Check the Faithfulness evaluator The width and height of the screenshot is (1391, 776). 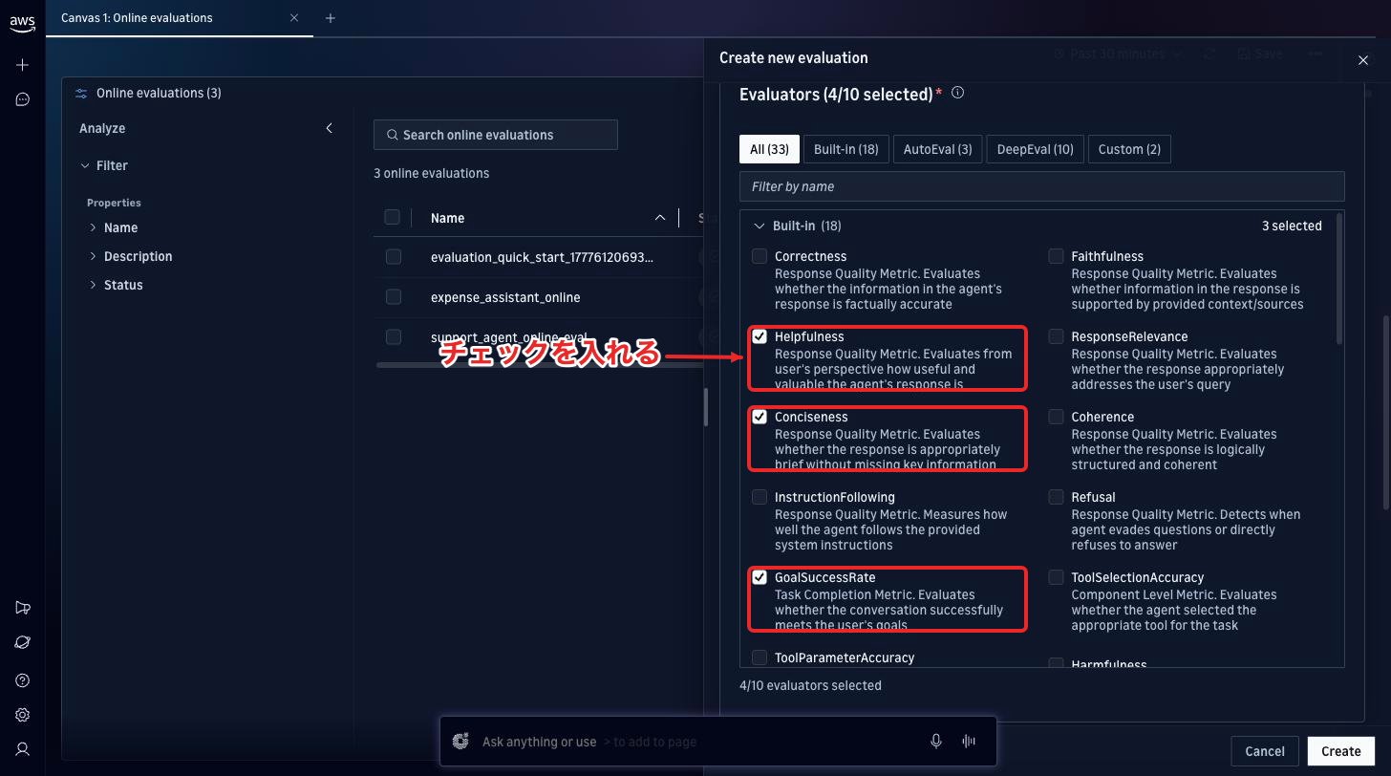tap(1056, 256)
